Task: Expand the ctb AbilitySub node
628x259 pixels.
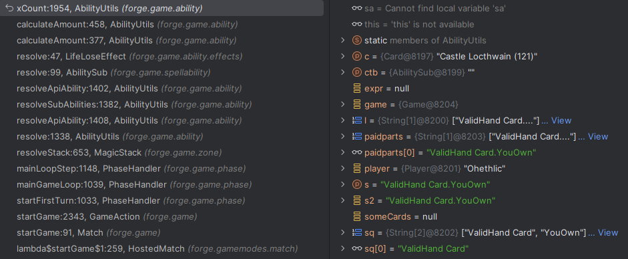Action: (342, 73)
